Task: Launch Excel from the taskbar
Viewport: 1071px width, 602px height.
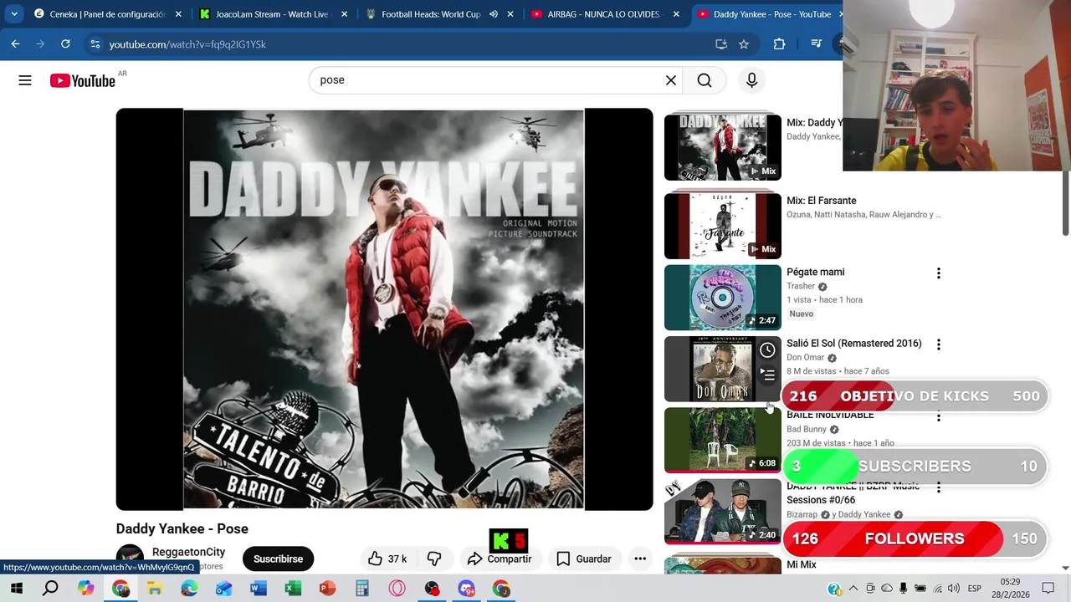Action: (293, 589)
